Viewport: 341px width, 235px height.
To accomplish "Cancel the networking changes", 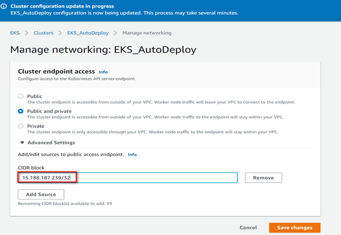I will point(248,227).
